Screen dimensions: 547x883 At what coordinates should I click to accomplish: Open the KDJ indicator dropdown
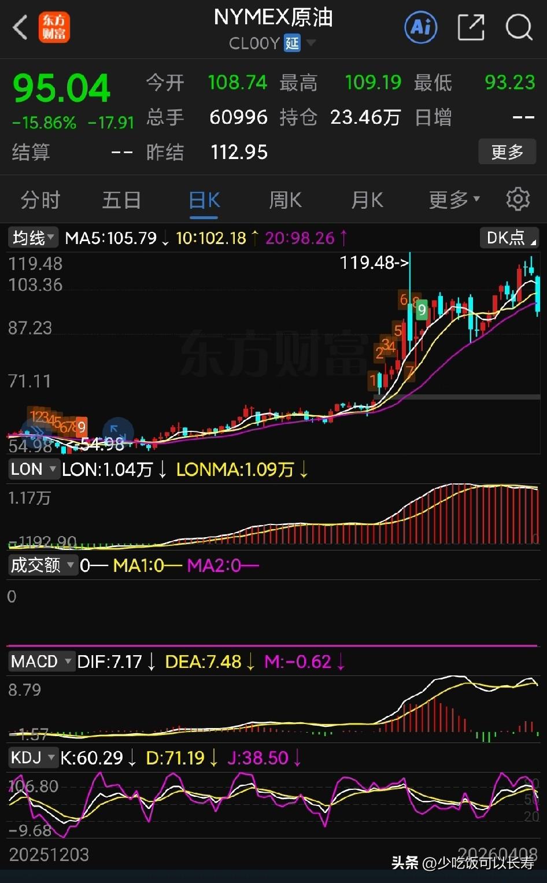pos(33,757)
